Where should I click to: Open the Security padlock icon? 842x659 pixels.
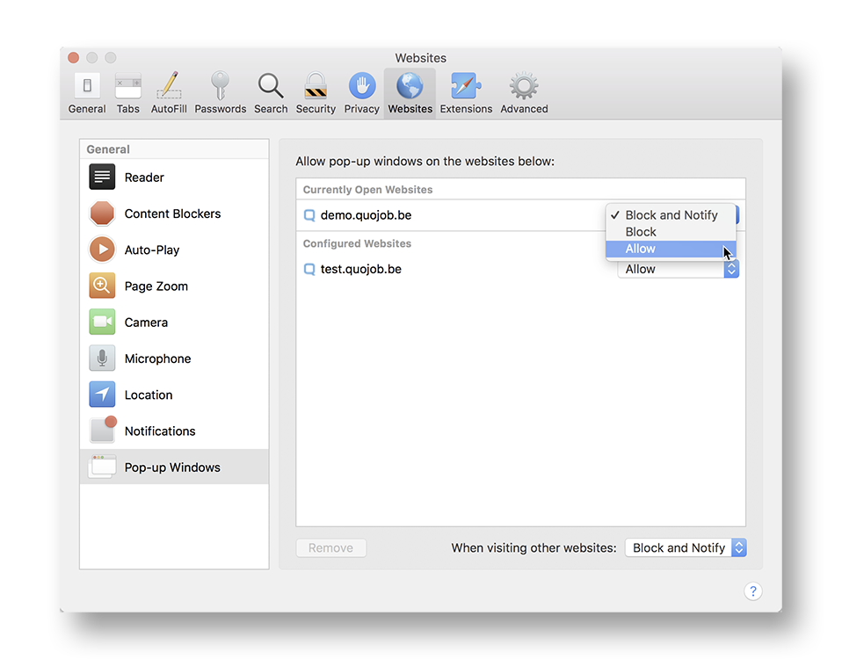(x=316, y=86)
